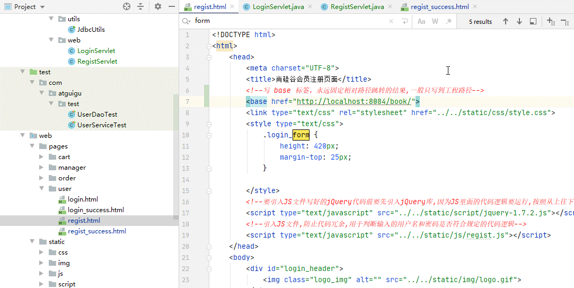Image resolution: width=574 pixels, height=288 pixels.
Task: Click the new line icon in search bar
Action: 404,21
